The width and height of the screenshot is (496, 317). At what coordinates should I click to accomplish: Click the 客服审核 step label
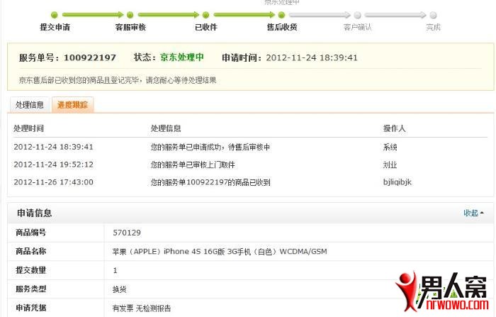[130, 27]
